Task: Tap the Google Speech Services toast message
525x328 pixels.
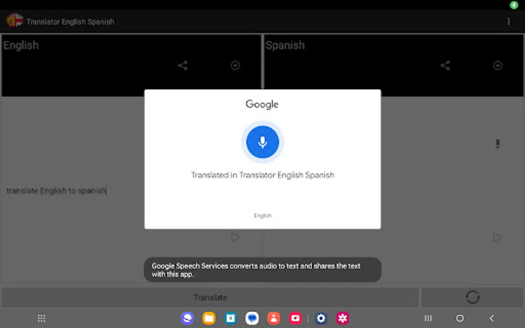Action: (x=262, y=270)
